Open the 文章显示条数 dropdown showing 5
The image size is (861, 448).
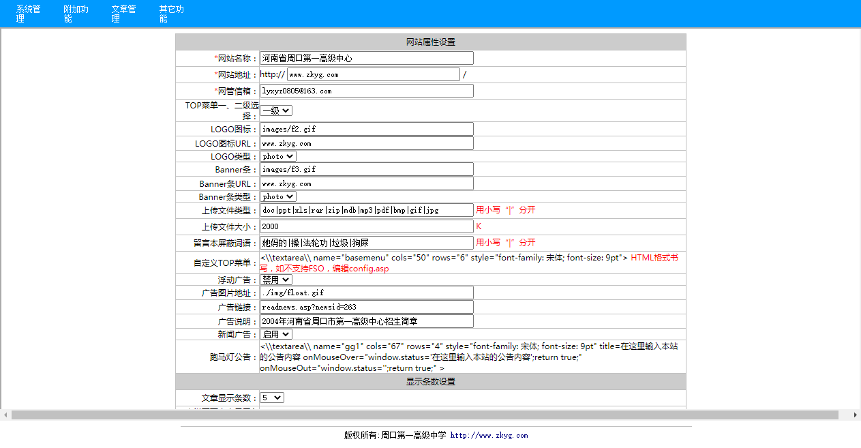click(272, 398)
